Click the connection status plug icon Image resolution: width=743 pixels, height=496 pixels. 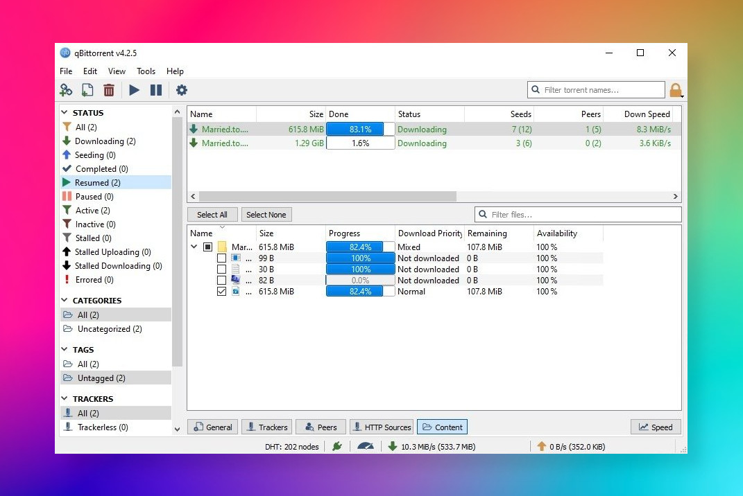point(337,446)
